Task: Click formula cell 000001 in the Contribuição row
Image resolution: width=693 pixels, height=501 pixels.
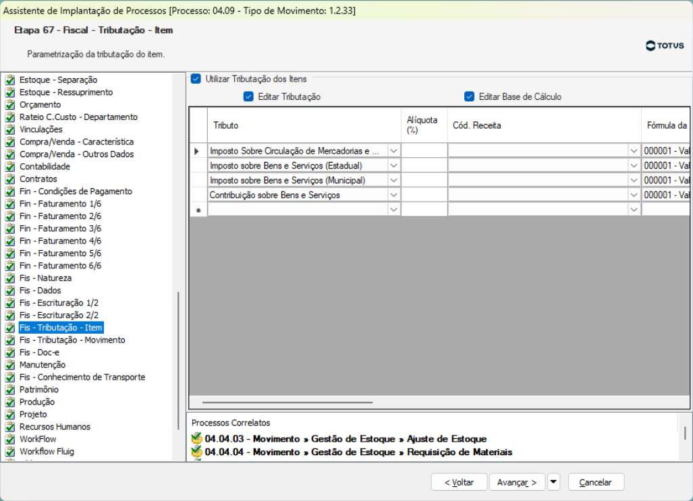Action: (x=667, y=195)
